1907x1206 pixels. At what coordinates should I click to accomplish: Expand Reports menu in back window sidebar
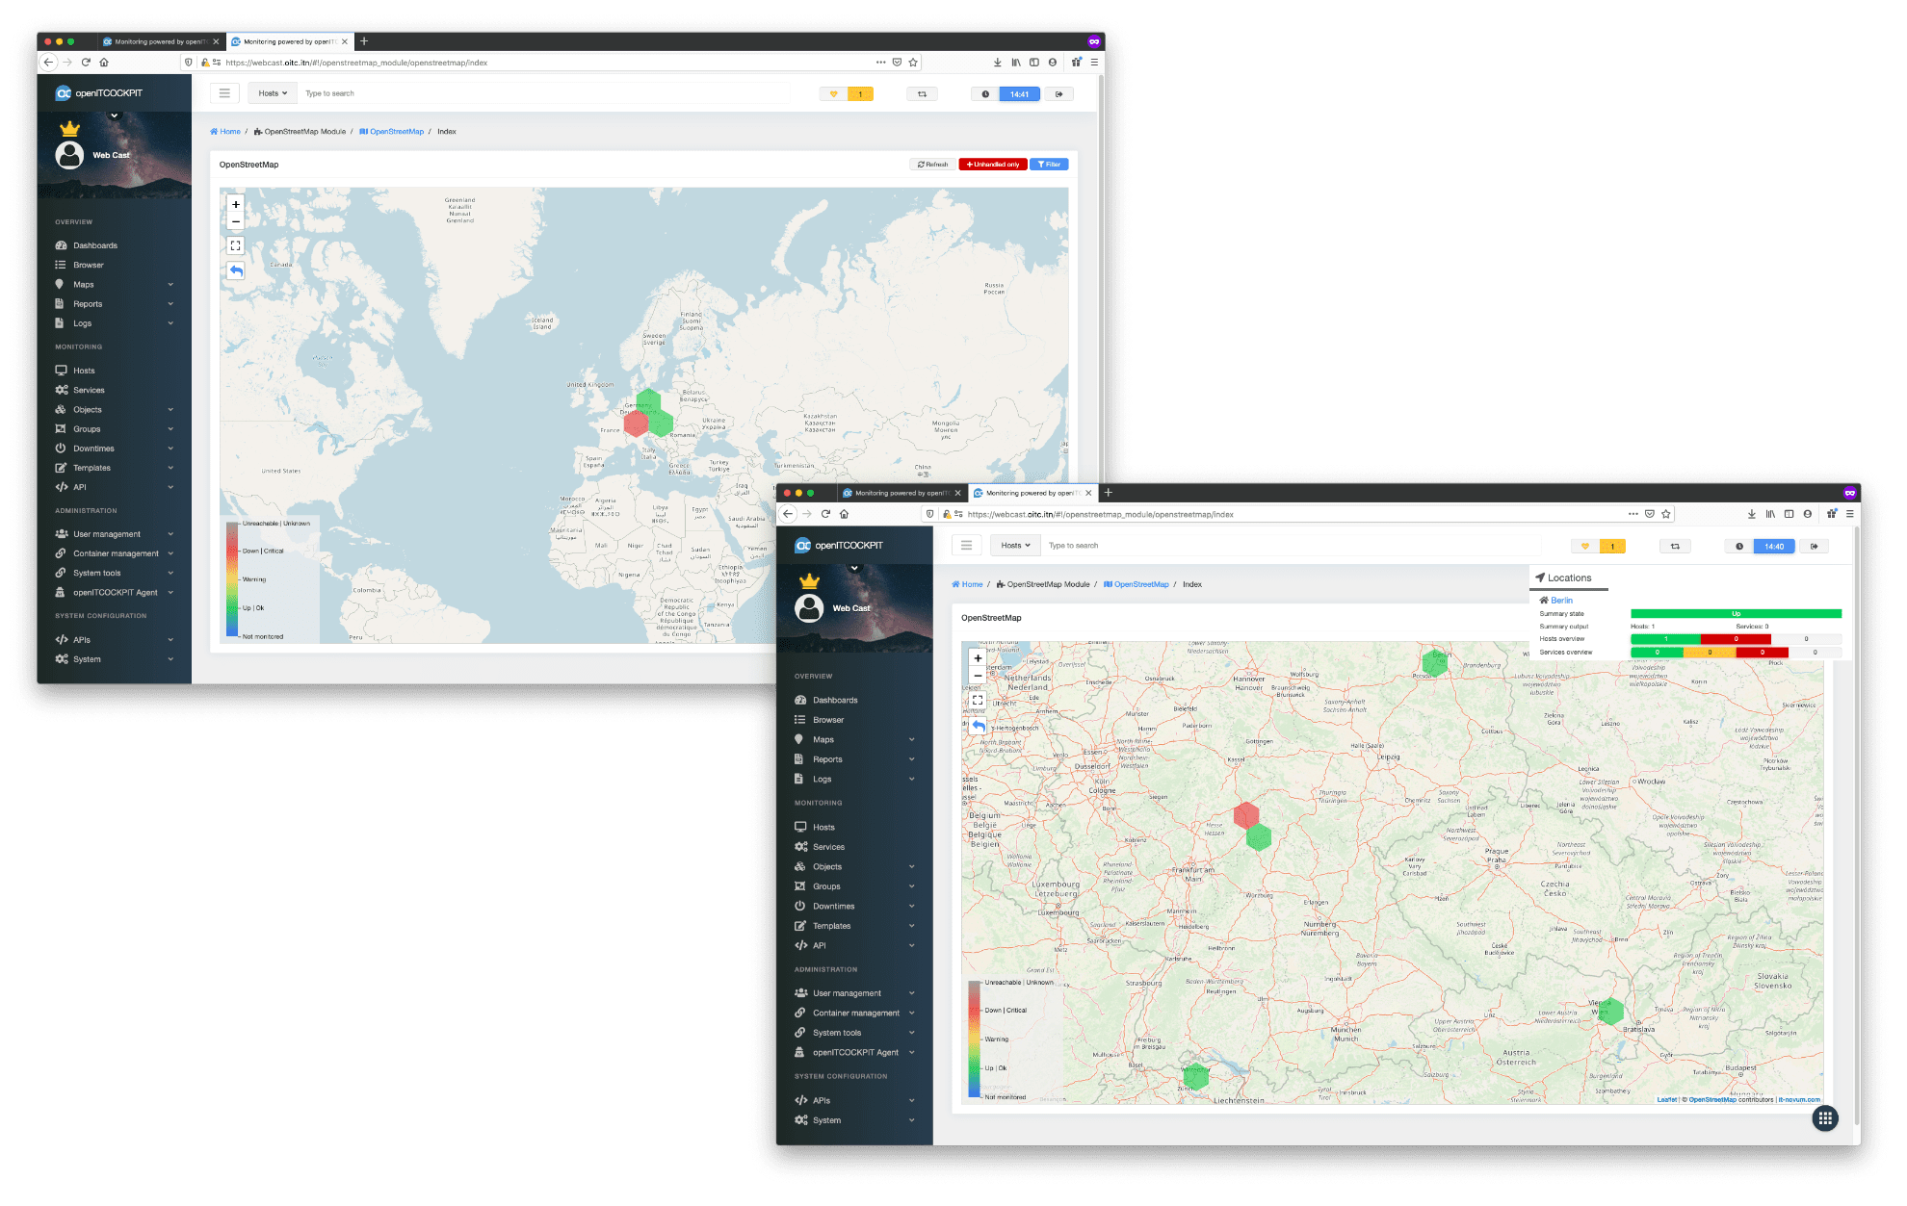tap(115, 304)
